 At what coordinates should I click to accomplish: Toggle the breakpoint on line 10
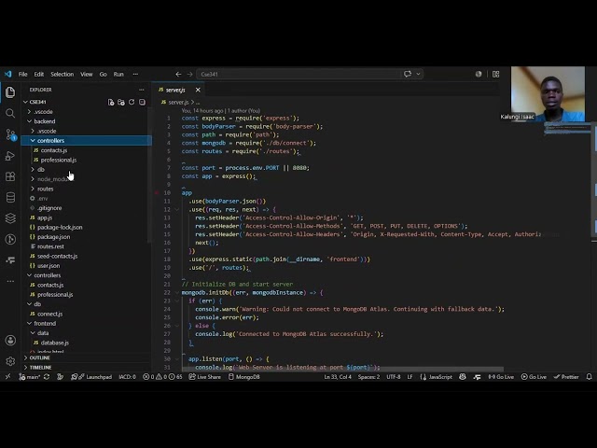point(157,193)
